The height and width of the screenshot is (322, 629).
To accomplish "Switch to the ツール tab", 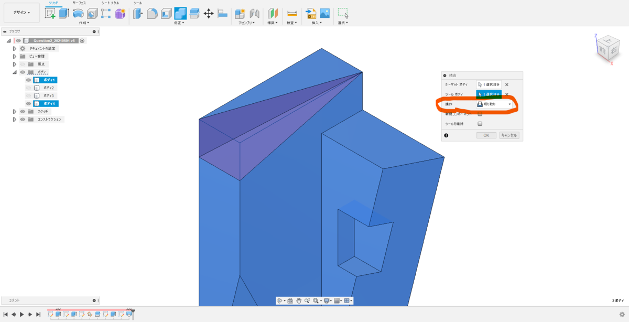I will 138,3.
